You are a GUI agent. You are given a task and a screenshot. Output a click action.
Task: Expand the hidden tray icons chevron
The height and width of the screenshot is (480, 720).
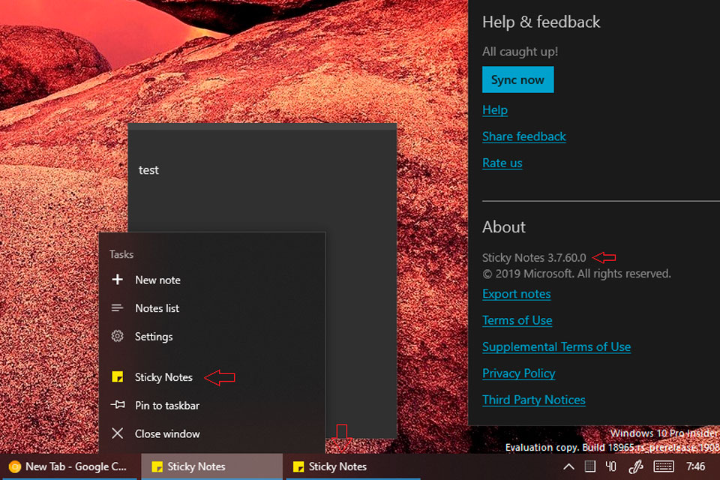click(x=568, y=466)
